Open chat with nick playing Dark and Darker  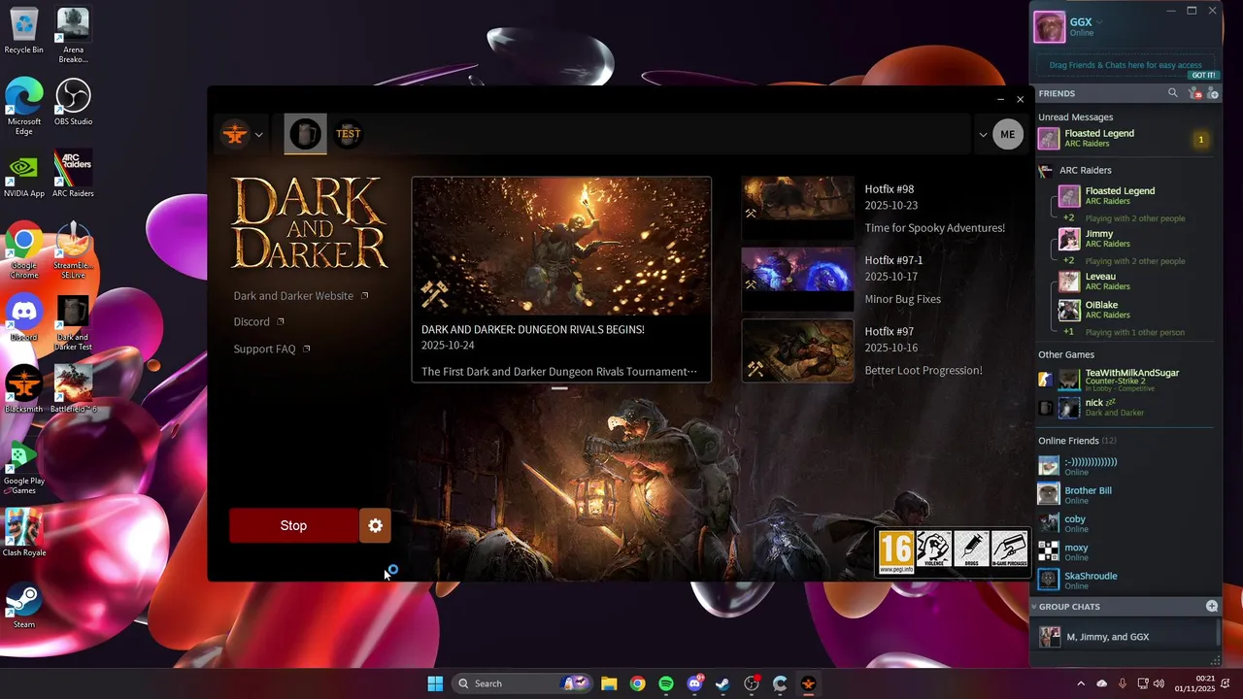pyautogui.click(x=1126, y=407)
